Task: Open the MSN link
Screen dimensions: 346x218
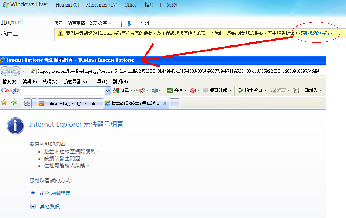Action: [172, 5]
